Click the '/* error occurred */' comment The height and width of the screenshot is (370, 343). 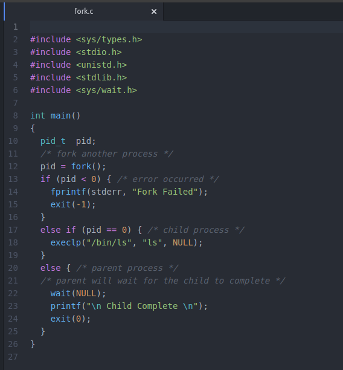(168, 180)
